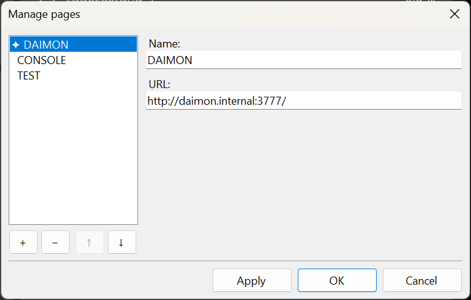Cancel the page management dialog
This screenshot has width=471, height=300.
point(422,280)
